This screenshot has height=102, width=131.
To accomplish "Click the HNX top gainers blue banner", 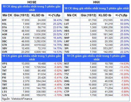I will click(97, 8).
